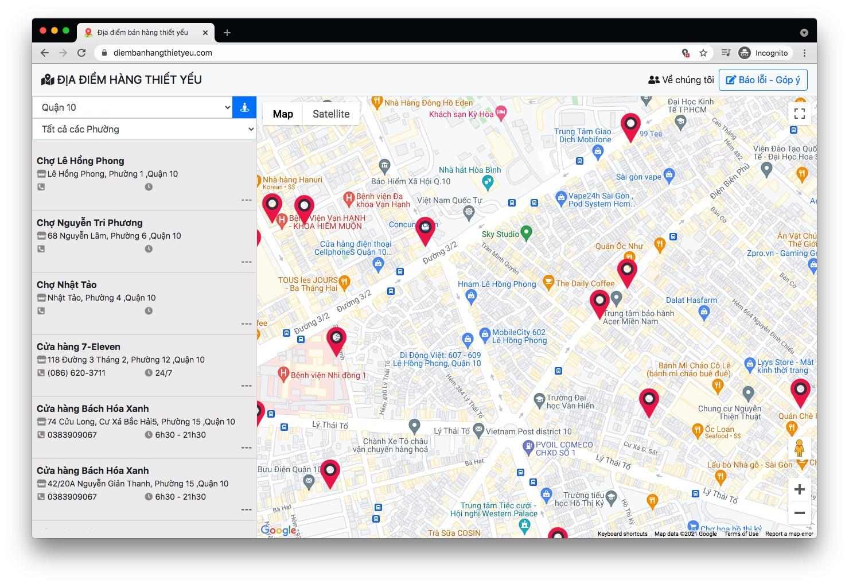Click the browser forward arrow
The height and width of the screenshot is (584, 849).
click(x=63, y=53)
